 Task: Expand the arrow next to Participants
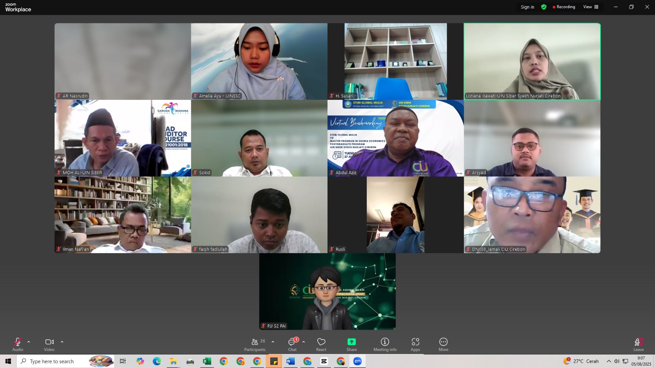273,342
